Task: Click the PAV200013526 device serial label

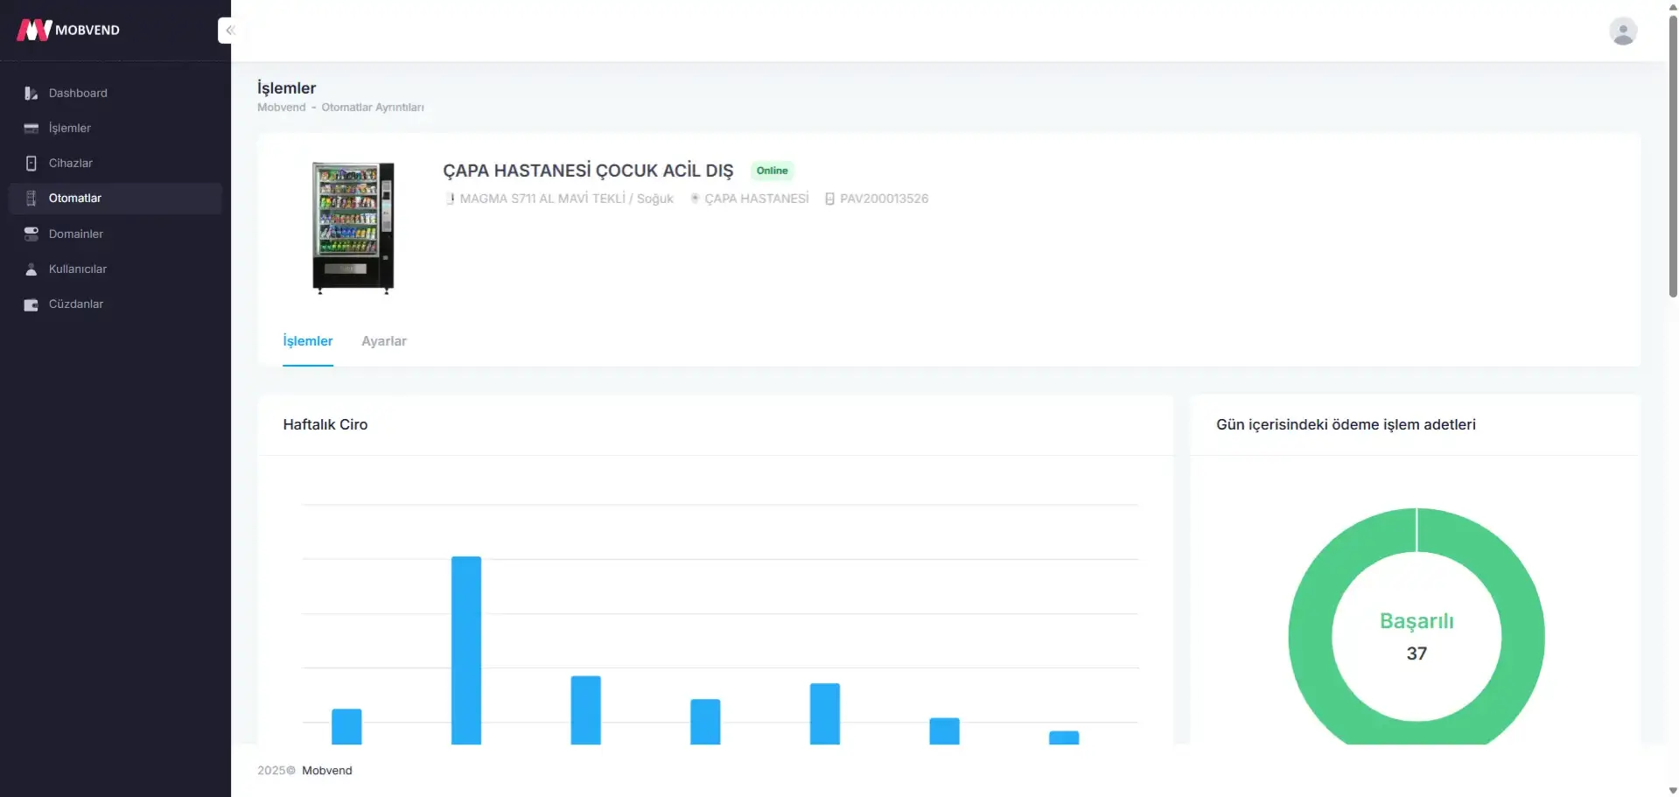Action: pyautogui.click(x=883, y=199)
